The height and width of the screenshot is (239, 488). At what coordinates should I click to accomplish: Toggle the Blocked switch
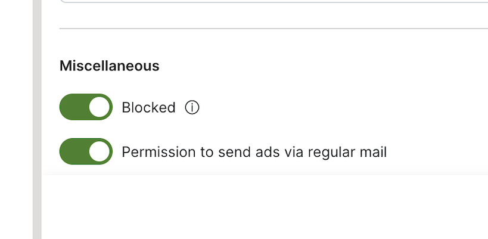coord(86,107)
